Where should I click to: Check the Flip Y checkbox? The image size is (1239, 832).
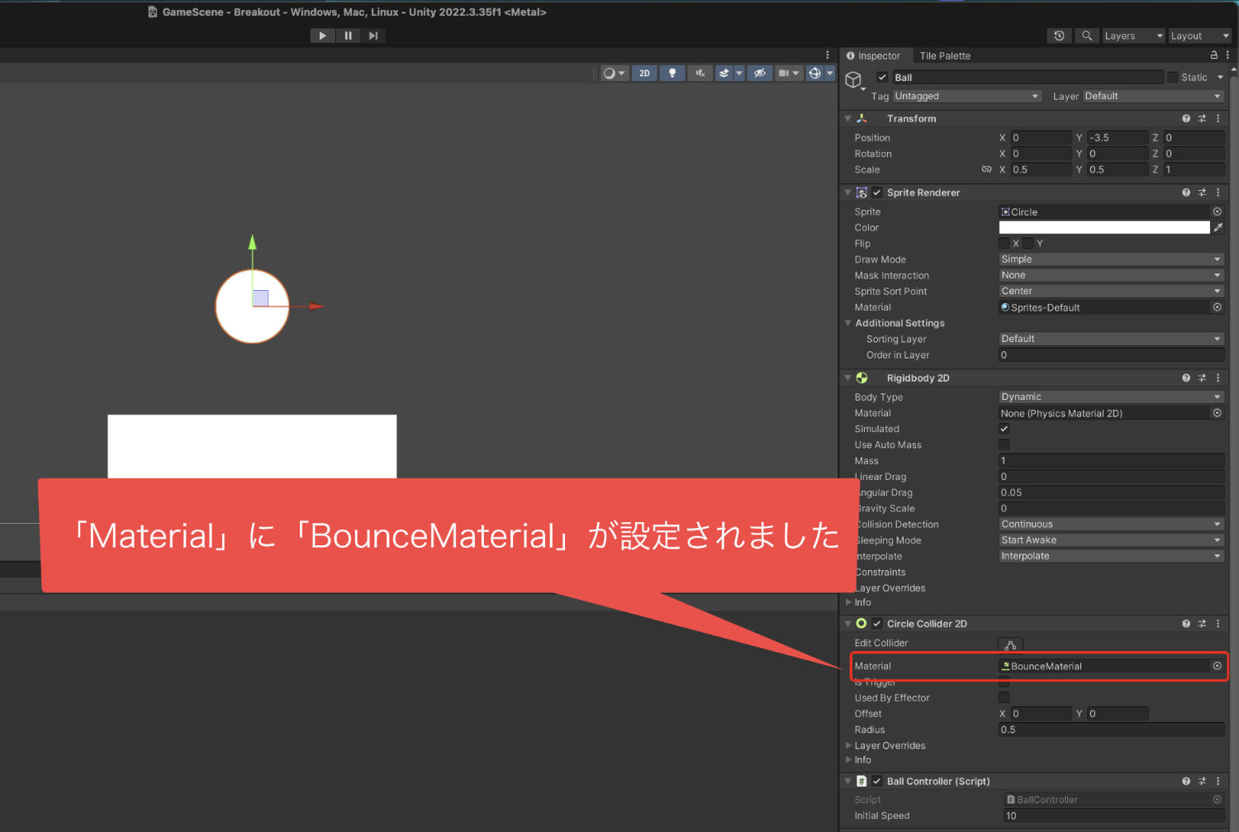point(1028,243)
